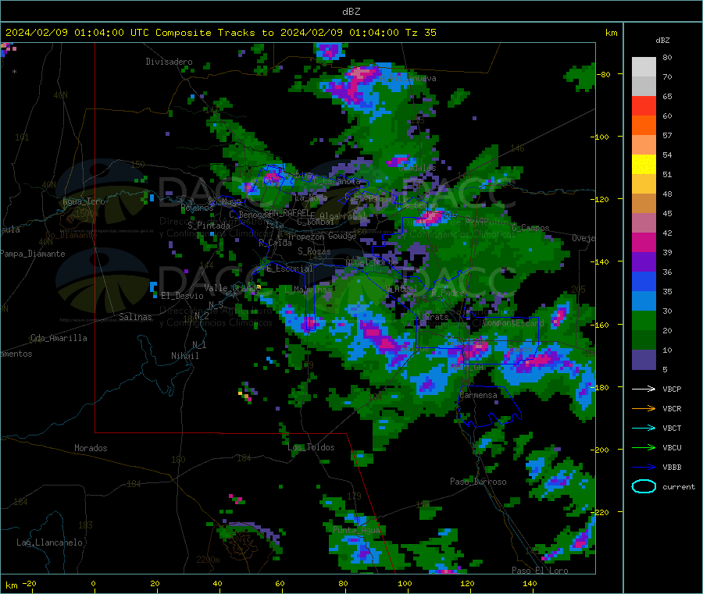Select the white 80 dBZ color swatch

644,67
